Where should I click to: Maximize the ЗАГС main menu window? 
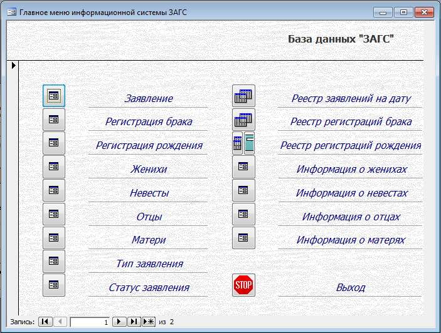[x=403, y=13]
